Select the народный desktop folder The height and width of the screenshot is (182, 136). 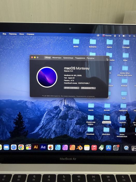[x=123, y=107]
